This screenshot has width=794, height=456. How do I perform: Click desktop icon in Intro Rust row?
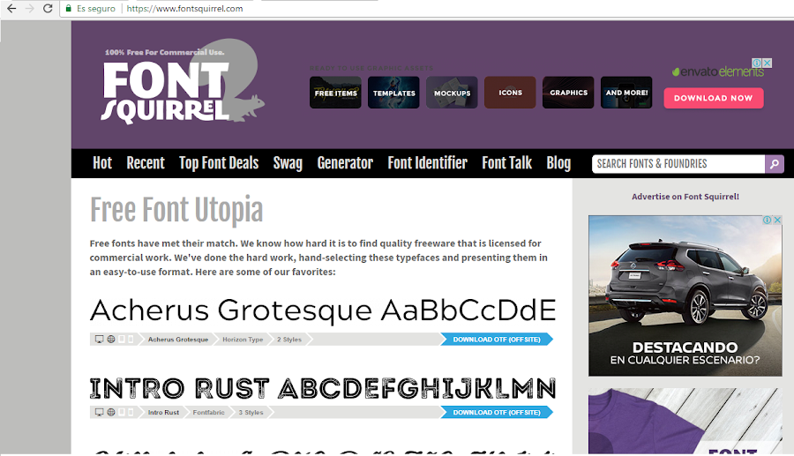point(99,412)
